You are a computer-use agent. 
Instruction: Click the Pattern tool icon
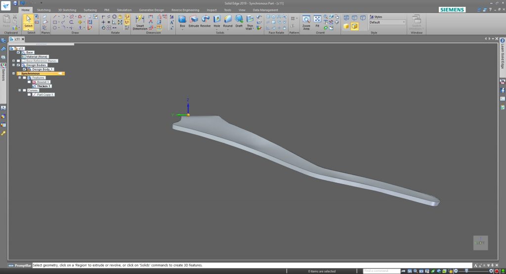[x=293, y=18]
